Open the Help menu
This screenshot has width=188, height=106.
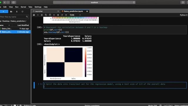46,7
